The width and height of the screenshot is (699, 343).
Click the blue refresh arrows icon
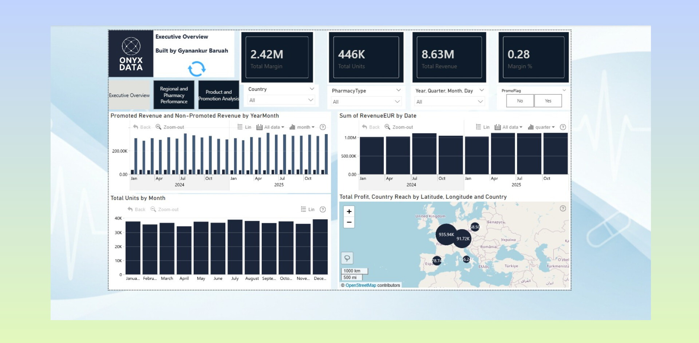(197, 69)
